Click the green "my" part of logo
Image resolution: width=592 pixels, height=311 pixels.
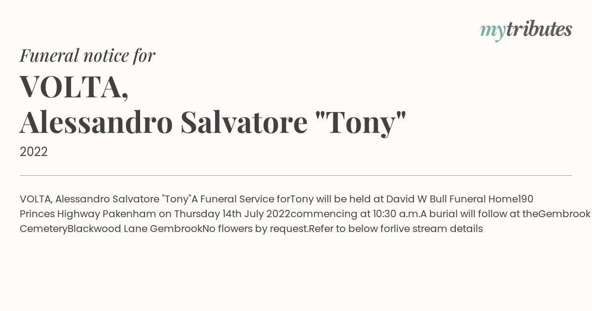tap(492, 32)
